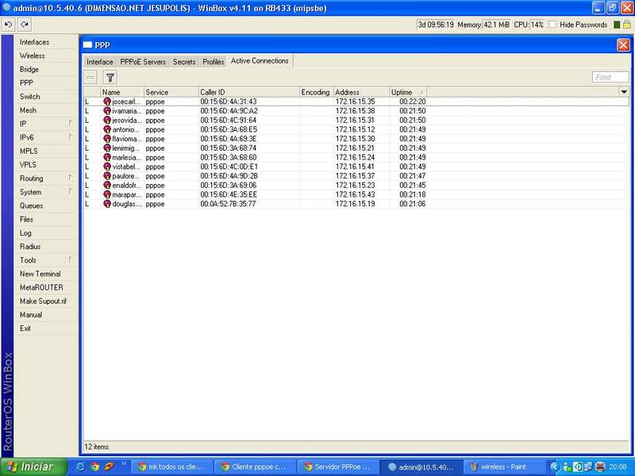
Task: Select the enaldofr connection icon
Action: pos(107,186)
